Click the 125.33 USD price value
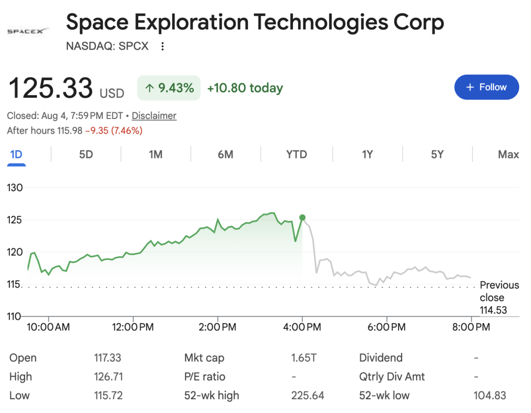 [66, 88]
